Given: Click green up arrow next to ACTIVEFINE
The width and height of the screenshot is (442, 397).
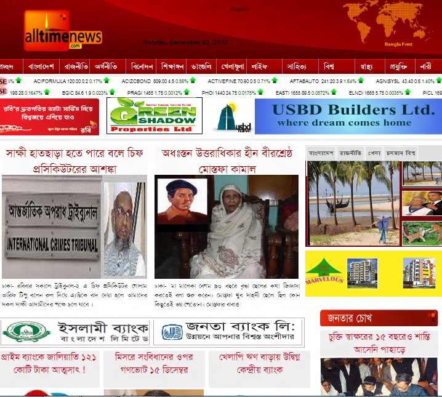Looking at the screenshot, I should [275, 81].
